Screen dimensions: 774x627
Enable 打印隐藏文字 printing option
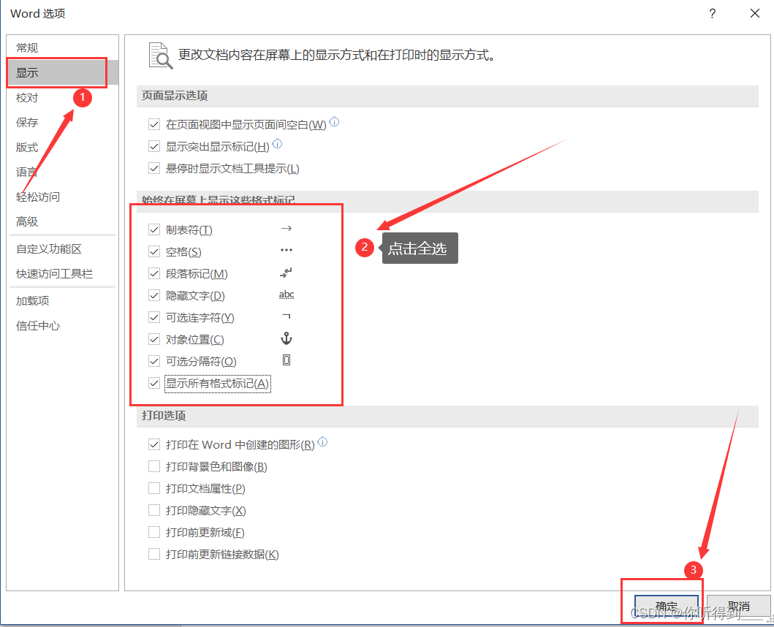[154, 510]
